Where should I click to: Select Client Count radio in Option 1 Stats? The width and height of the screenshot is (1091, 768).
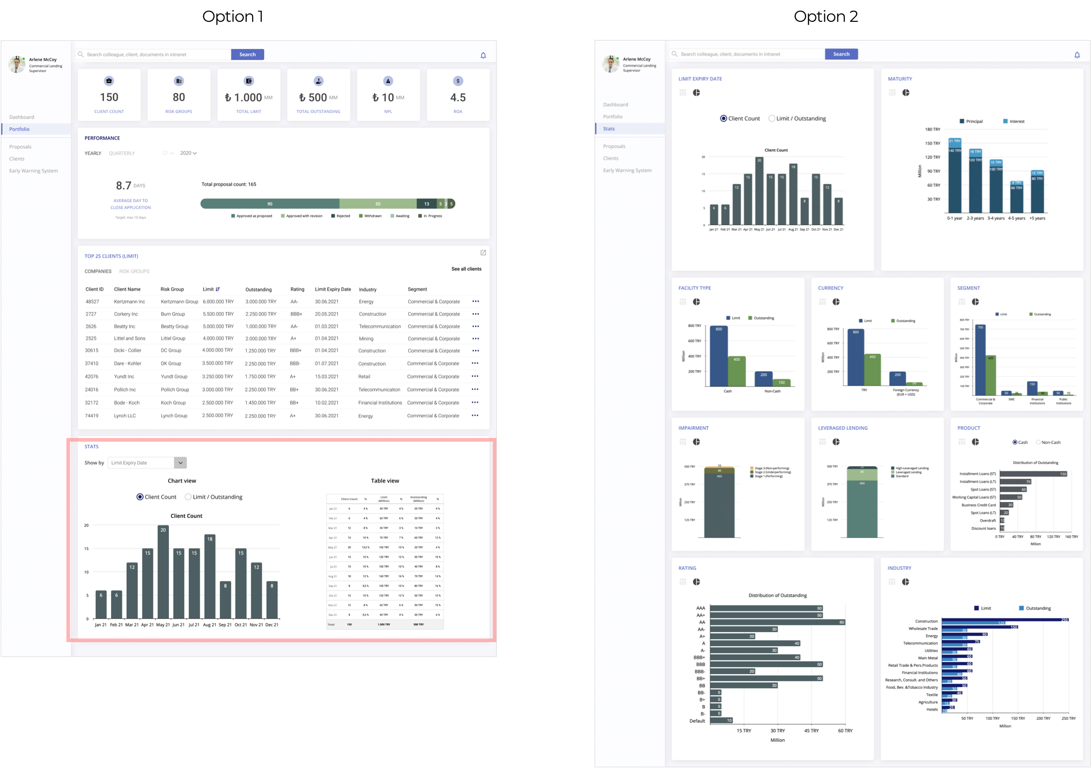pyautogui.click(x=140, y=497)
